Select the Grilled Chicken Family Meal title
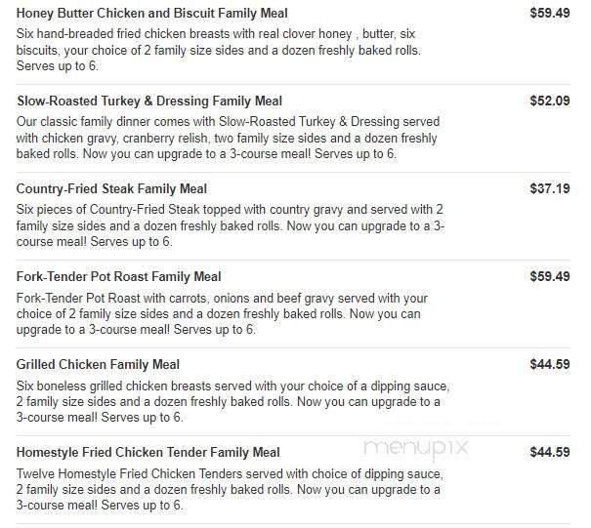Image resolution: width=591 pixels, height=528 pixels. (99, 365)
